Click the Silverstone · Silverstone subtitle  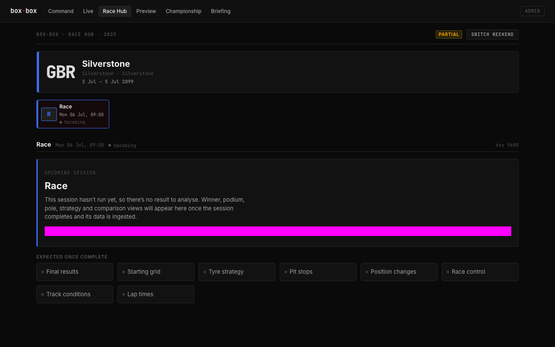[x=118, y=74]
